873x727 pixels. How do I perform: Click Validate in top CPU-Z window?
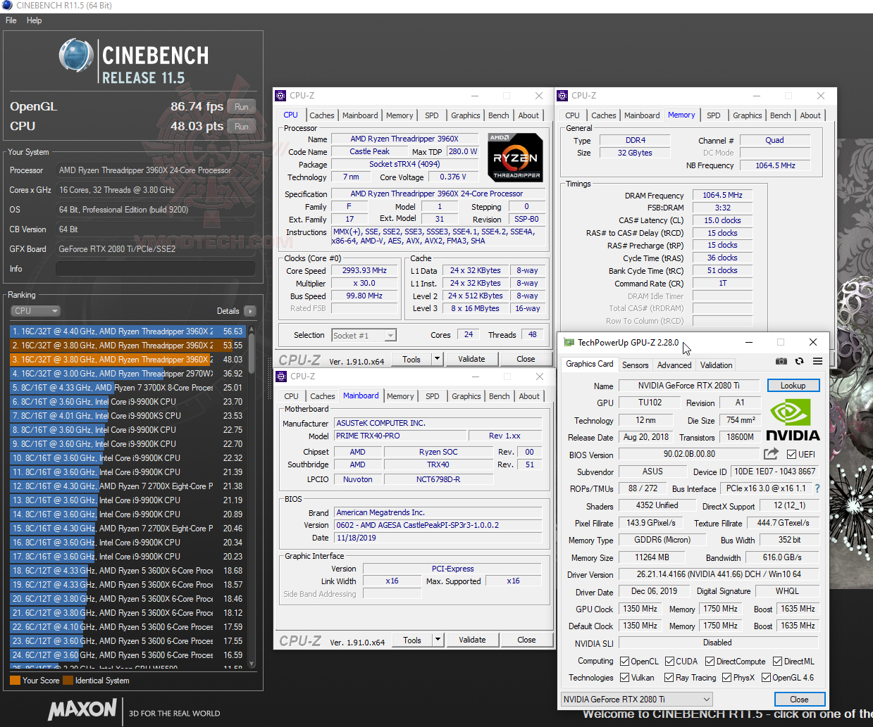(x=471, y=359)
